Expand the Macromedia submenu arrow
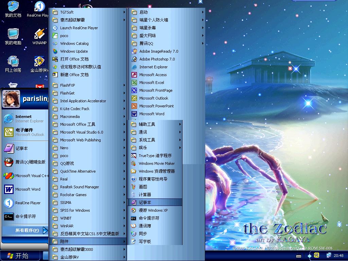This screenshot has height=261, width=348. click(x=124, y=117)
